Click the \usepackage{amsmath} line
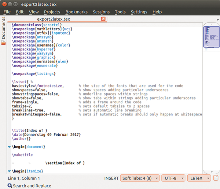The width and height of the screenshot is (220, 189). tap(33, 41)
